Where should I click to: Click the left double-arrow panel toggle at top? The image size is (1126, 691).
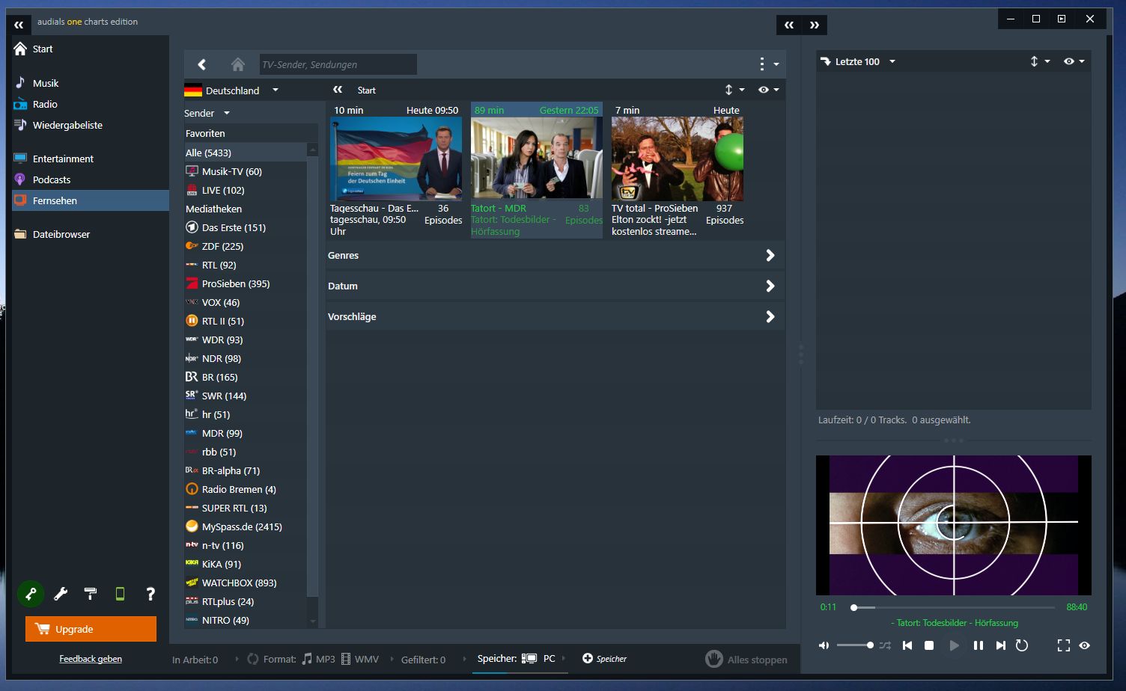789,25
